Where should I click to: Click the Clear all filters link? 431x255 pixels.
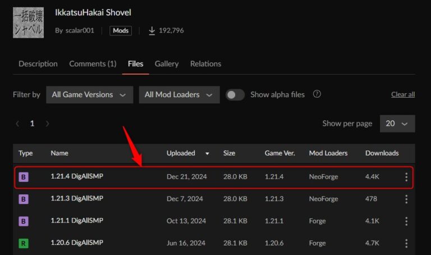click(x=403, y=94)
